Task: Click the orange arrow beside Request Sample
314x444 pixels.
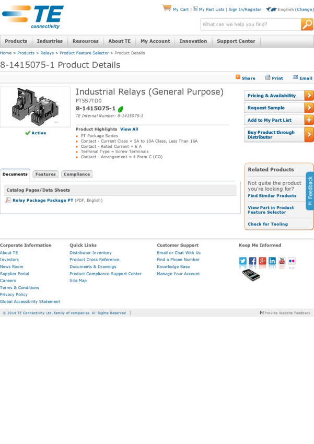Action: 309,108
